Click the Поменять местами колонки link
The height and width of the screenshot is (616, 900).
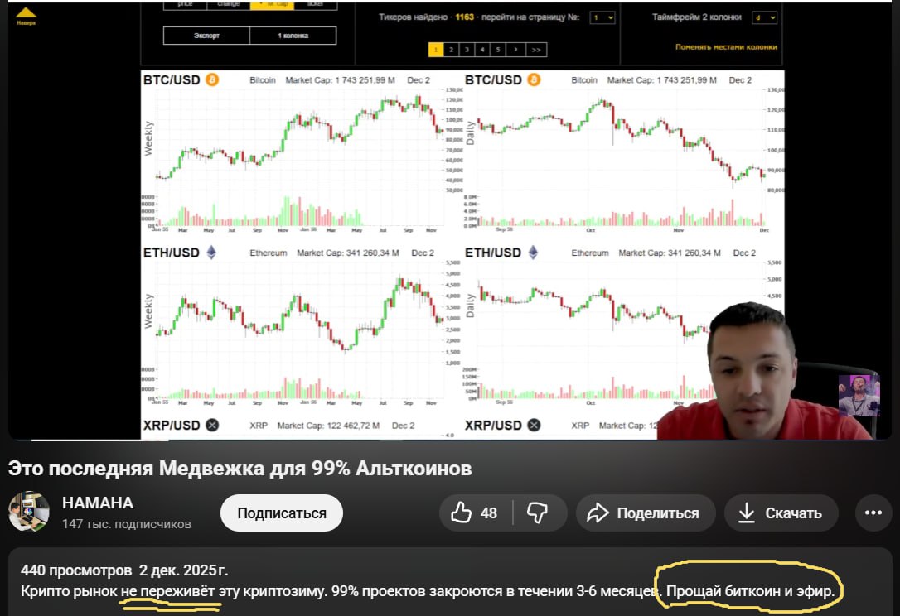(725, 48)
